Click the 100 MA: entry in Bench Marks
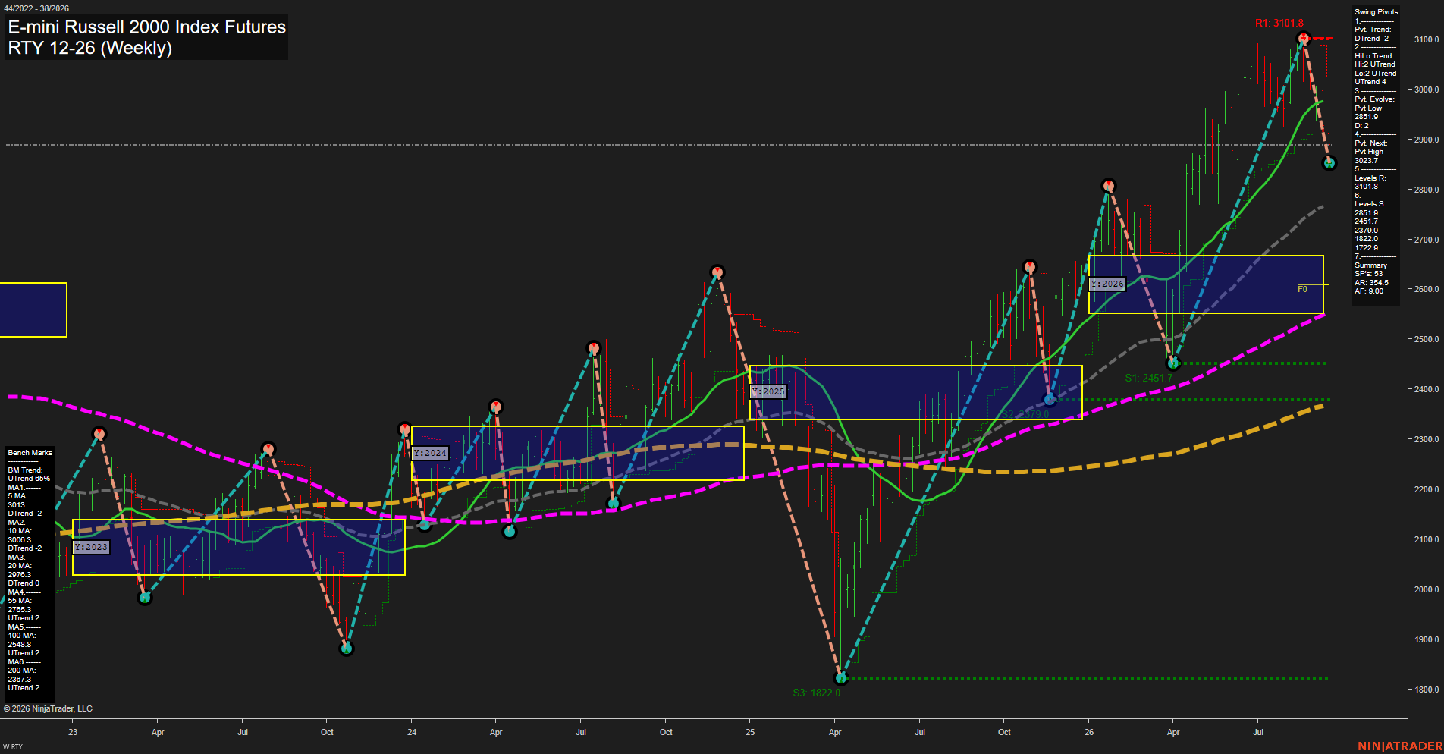1444x754 pixels. tap(21, 636)
